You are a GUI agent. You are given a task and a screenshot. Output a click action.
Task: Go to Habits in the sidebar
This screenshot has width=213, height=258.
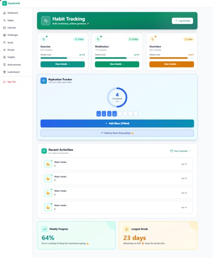pos(11,20)
